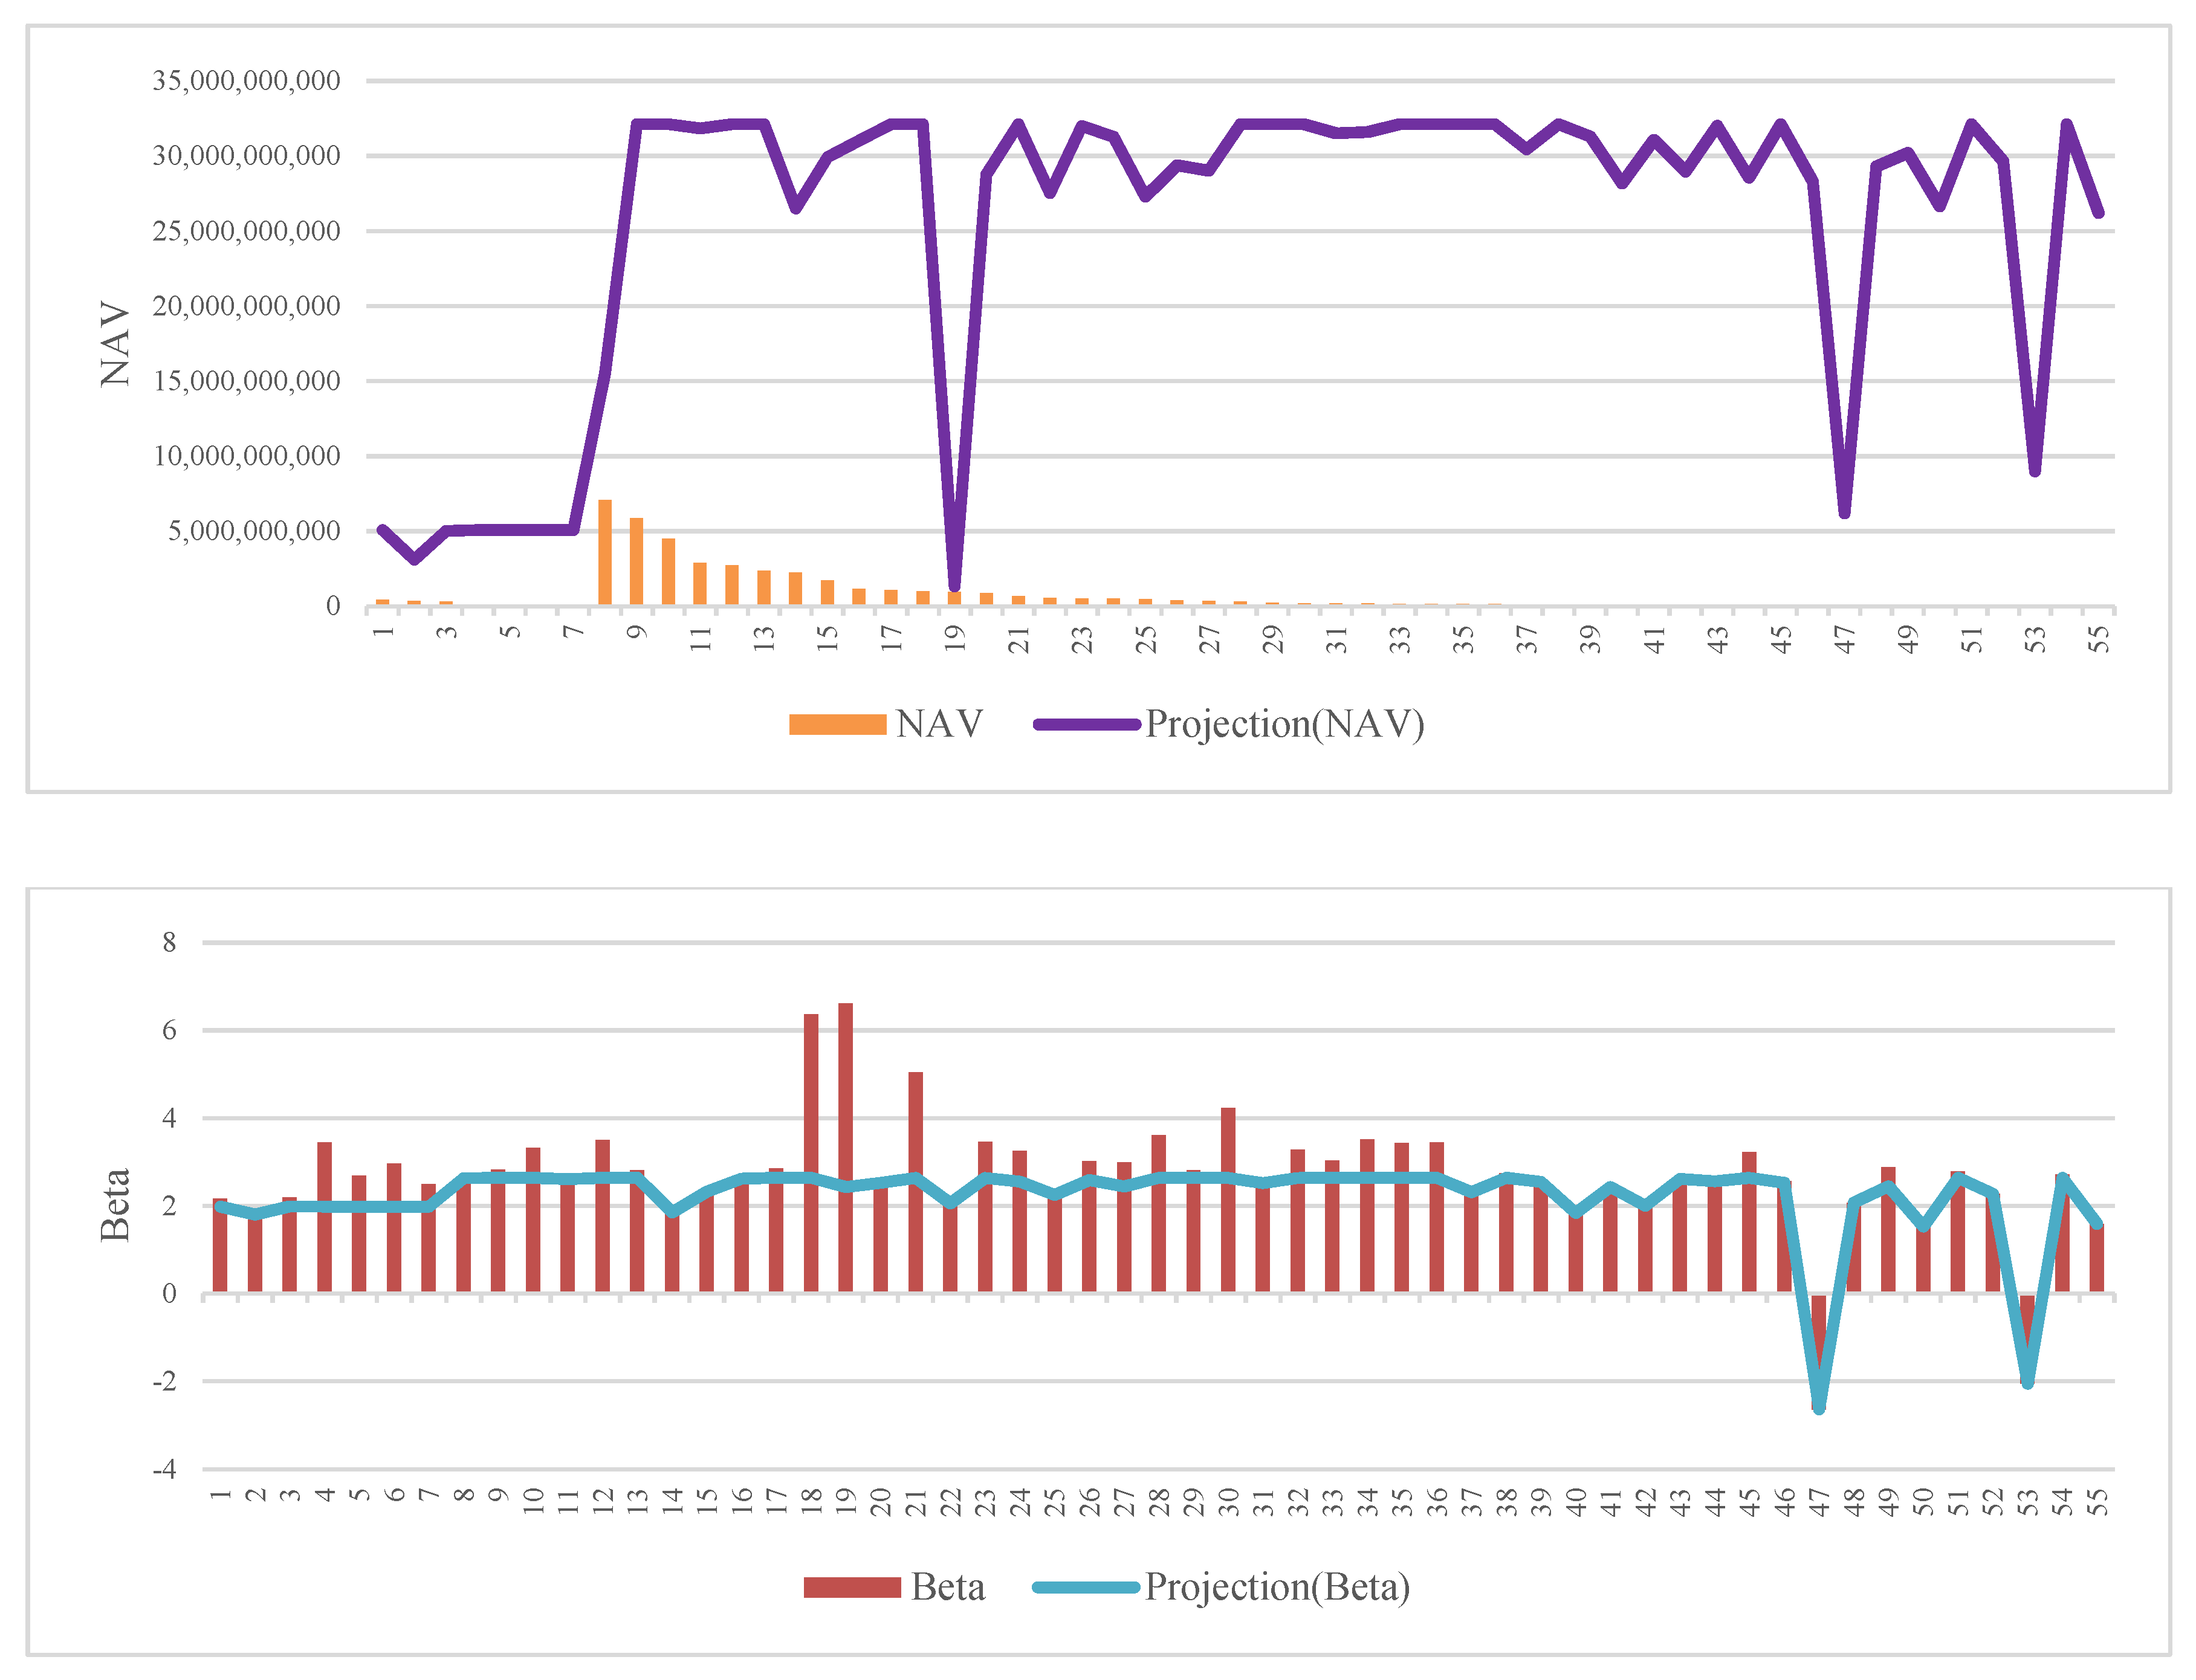Click the Beta vertical axis title
2196x1680 pixels.
116,1205
